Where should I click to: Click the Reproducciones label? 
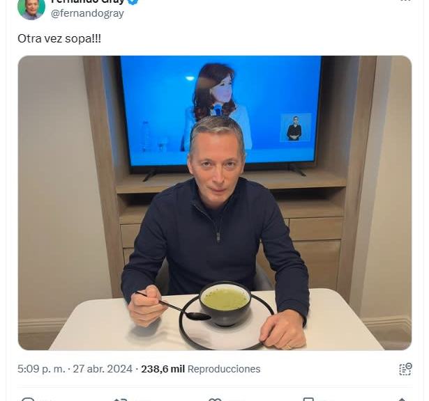224,369
